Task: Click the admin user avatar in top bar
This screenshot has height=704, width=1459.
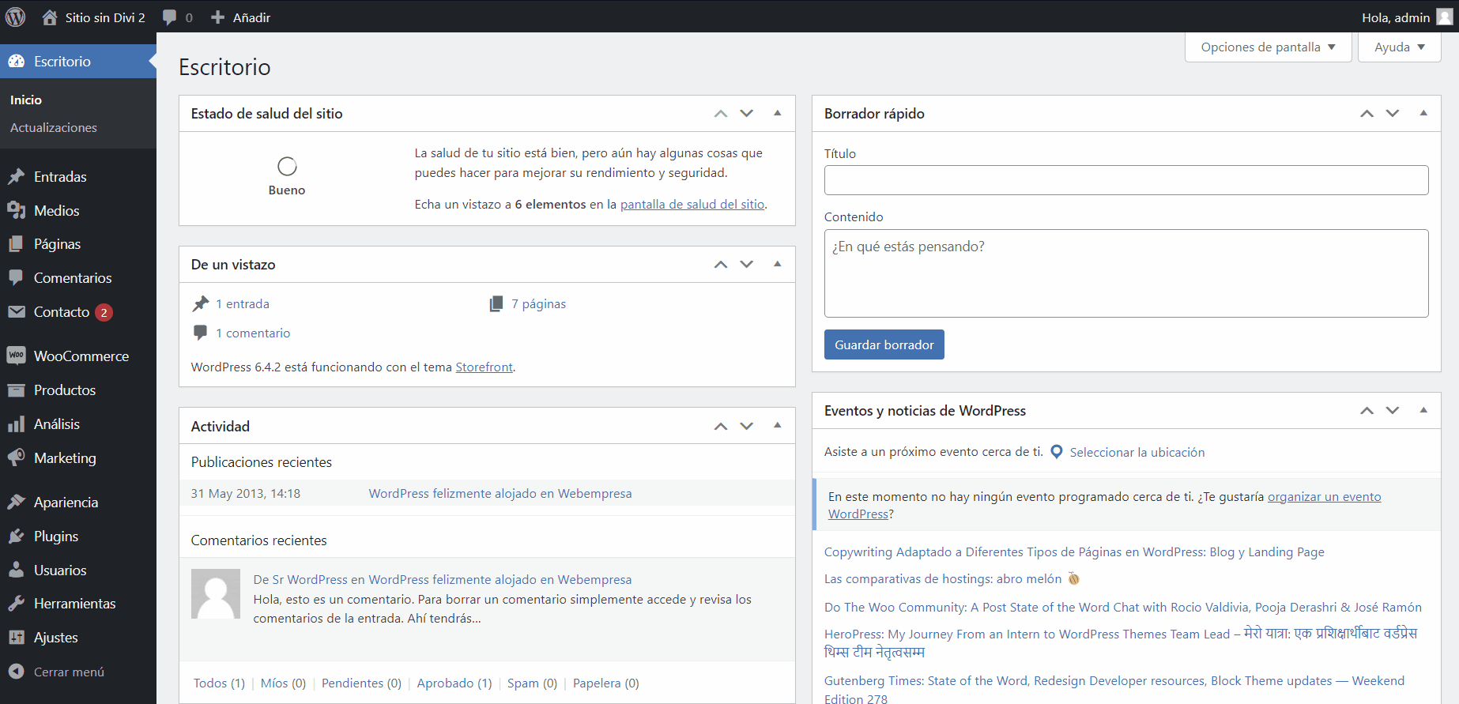Action: point(1444,17)
